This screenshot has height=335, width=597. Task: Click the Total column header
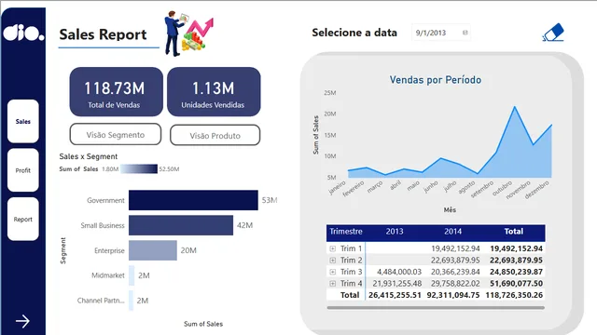(514, 232)
